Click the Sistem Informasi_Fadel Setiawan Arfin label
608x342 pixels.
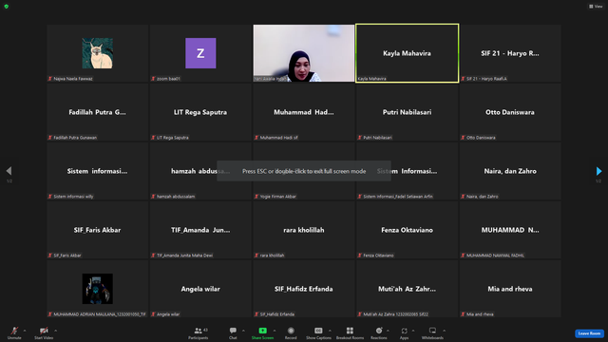click(x=398, y=197)
